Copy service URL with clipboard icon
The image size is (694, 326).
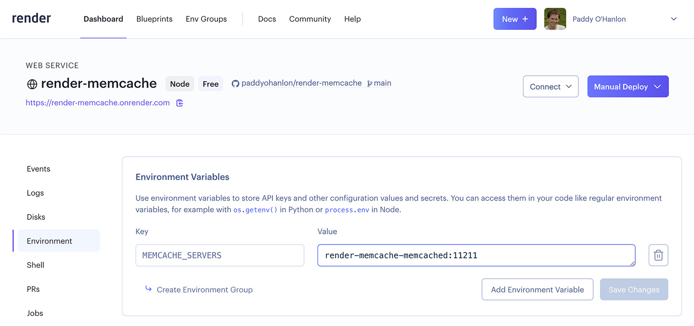click(x=180, y=103)
